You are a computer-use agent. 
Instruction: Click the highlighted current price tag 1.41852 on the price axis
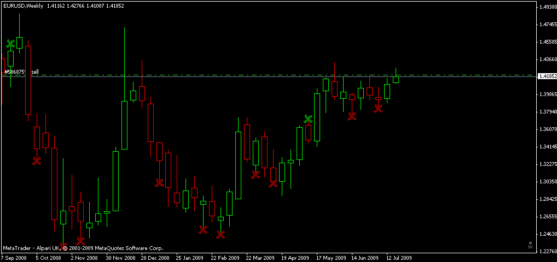[547, 76]
